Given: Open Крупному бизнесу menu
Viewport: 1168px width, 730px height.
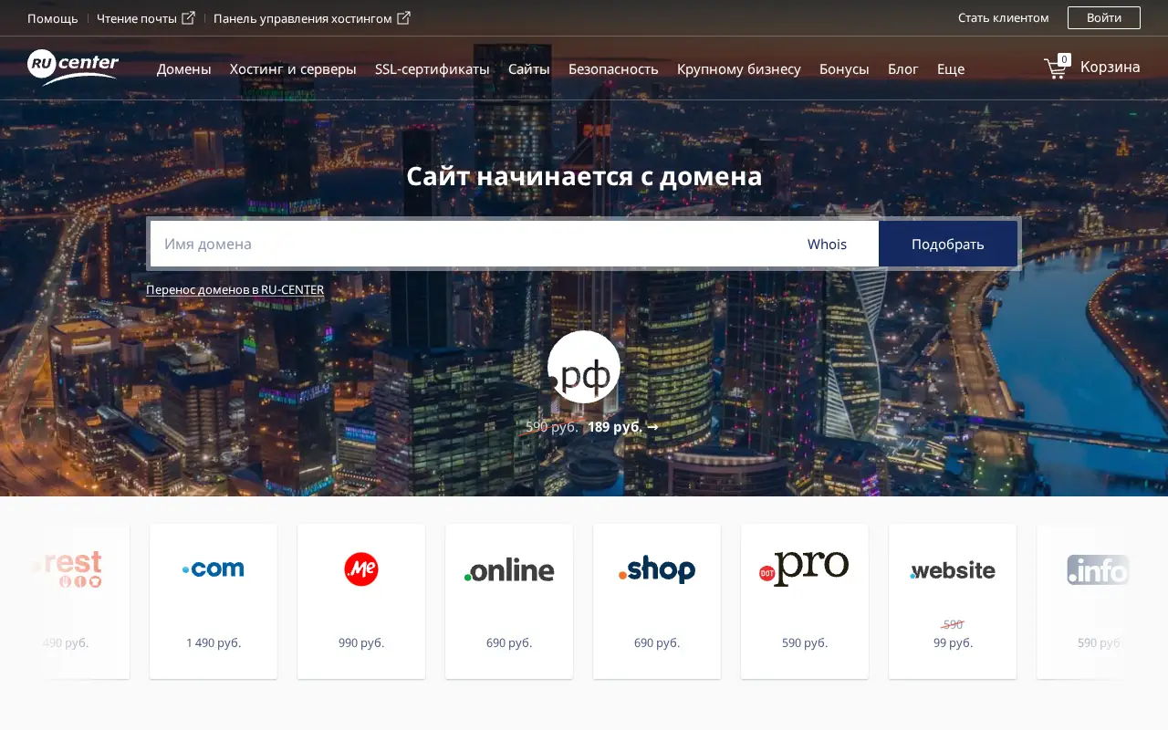Looking at the screenshot, I should click(x=739, y=68).
